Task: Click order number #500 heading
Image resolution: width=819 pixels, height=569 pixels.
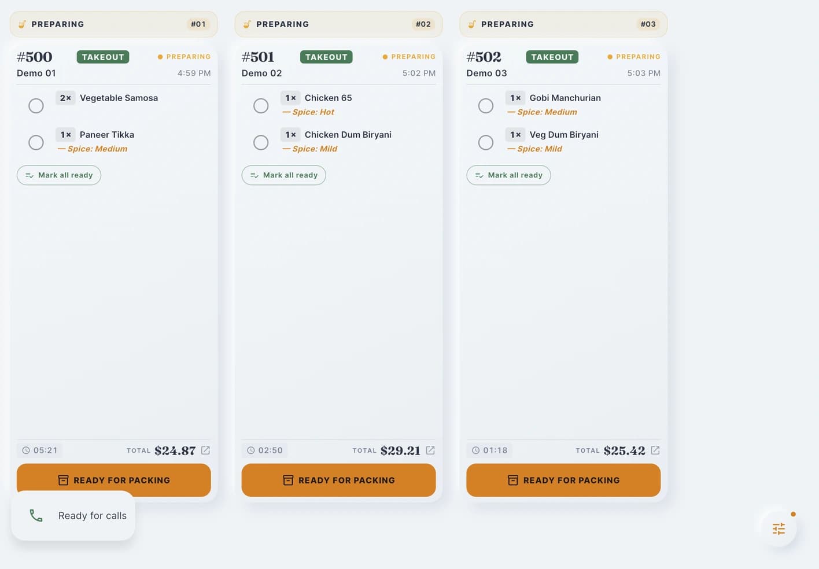Action: pos(35,57)
